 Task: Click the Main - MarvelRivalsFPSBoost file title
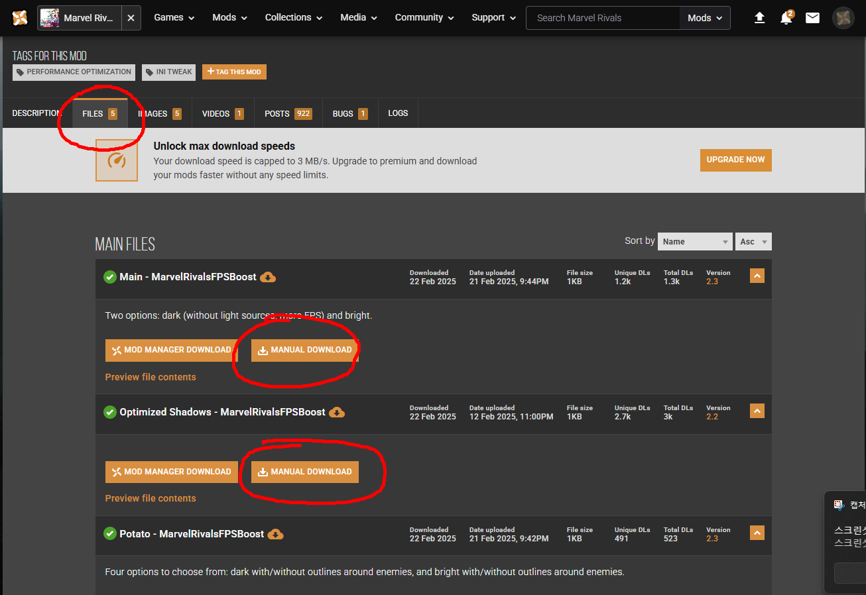click(x=188, y=277)
